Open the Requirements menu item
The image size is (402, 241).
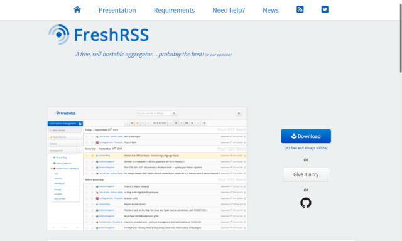tap(174, 10)
